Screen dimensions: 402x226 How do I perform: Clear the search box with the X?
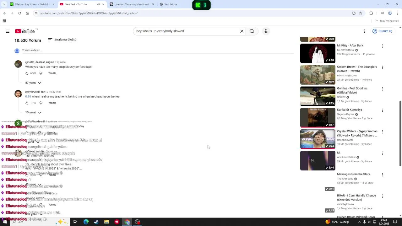(x=242, y=31)
